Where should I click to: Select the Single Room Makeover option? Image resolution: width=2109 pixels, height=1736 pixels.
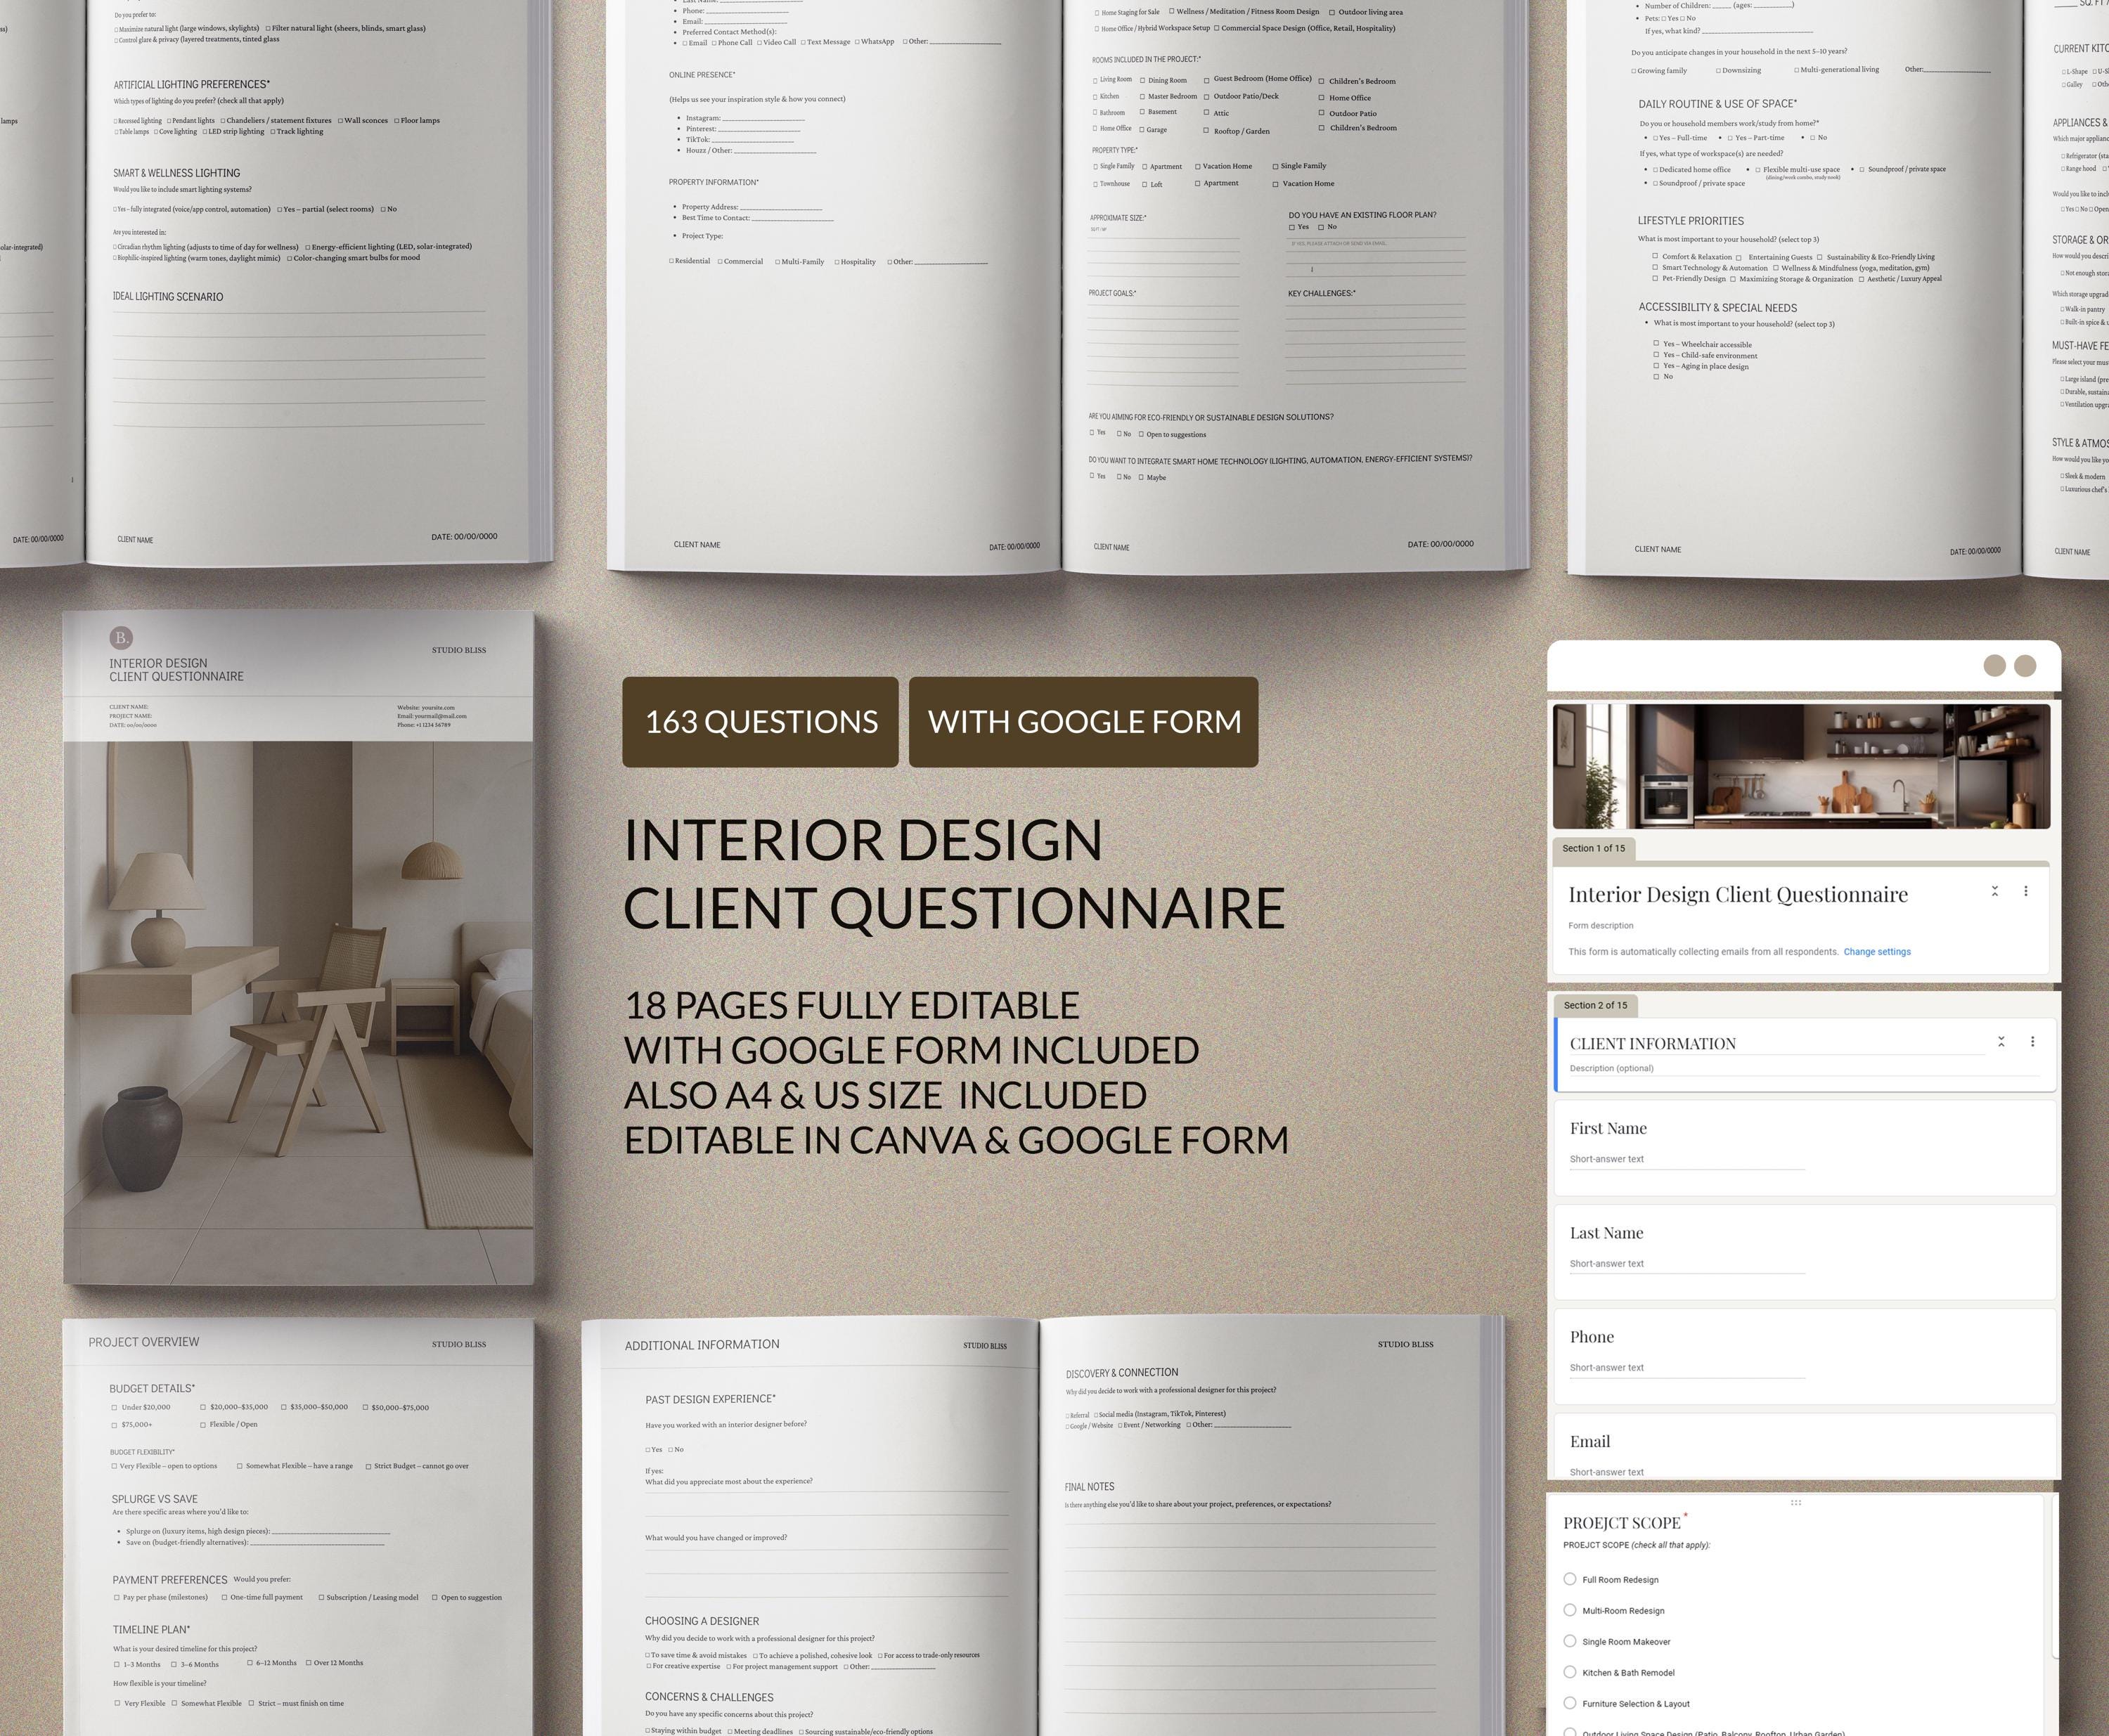(x=1570, y=1641)
